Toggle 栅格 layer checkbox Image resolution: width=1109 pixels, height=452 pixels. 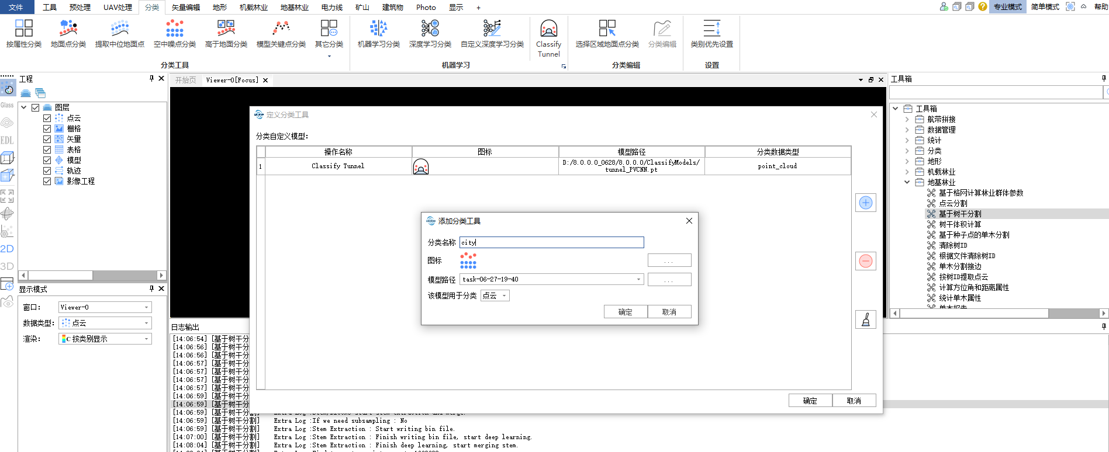47,128
